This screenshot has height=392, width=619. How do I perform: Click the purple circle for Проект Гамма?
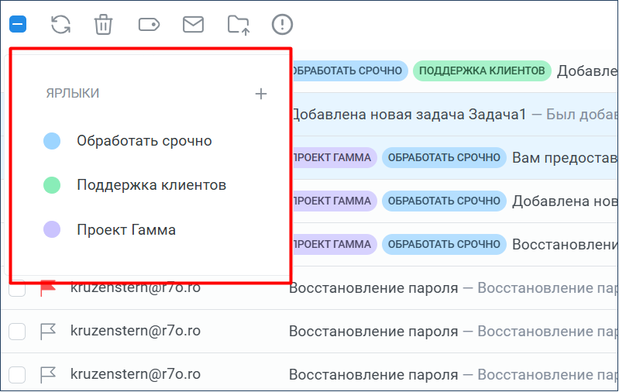[52, 229]
